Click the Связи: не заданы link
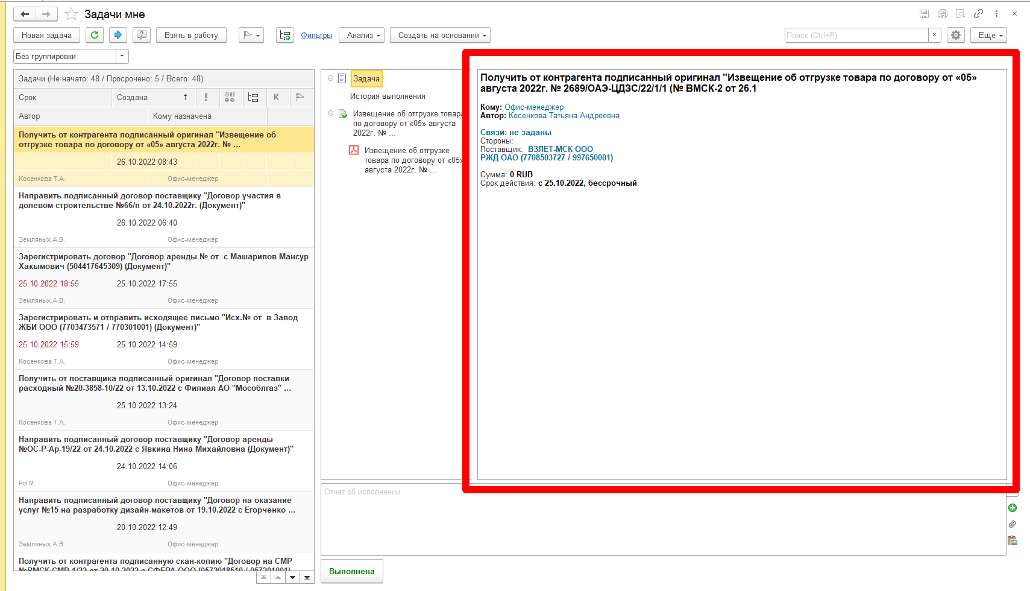Screen dimensions: 1030x591 point(516,133)
